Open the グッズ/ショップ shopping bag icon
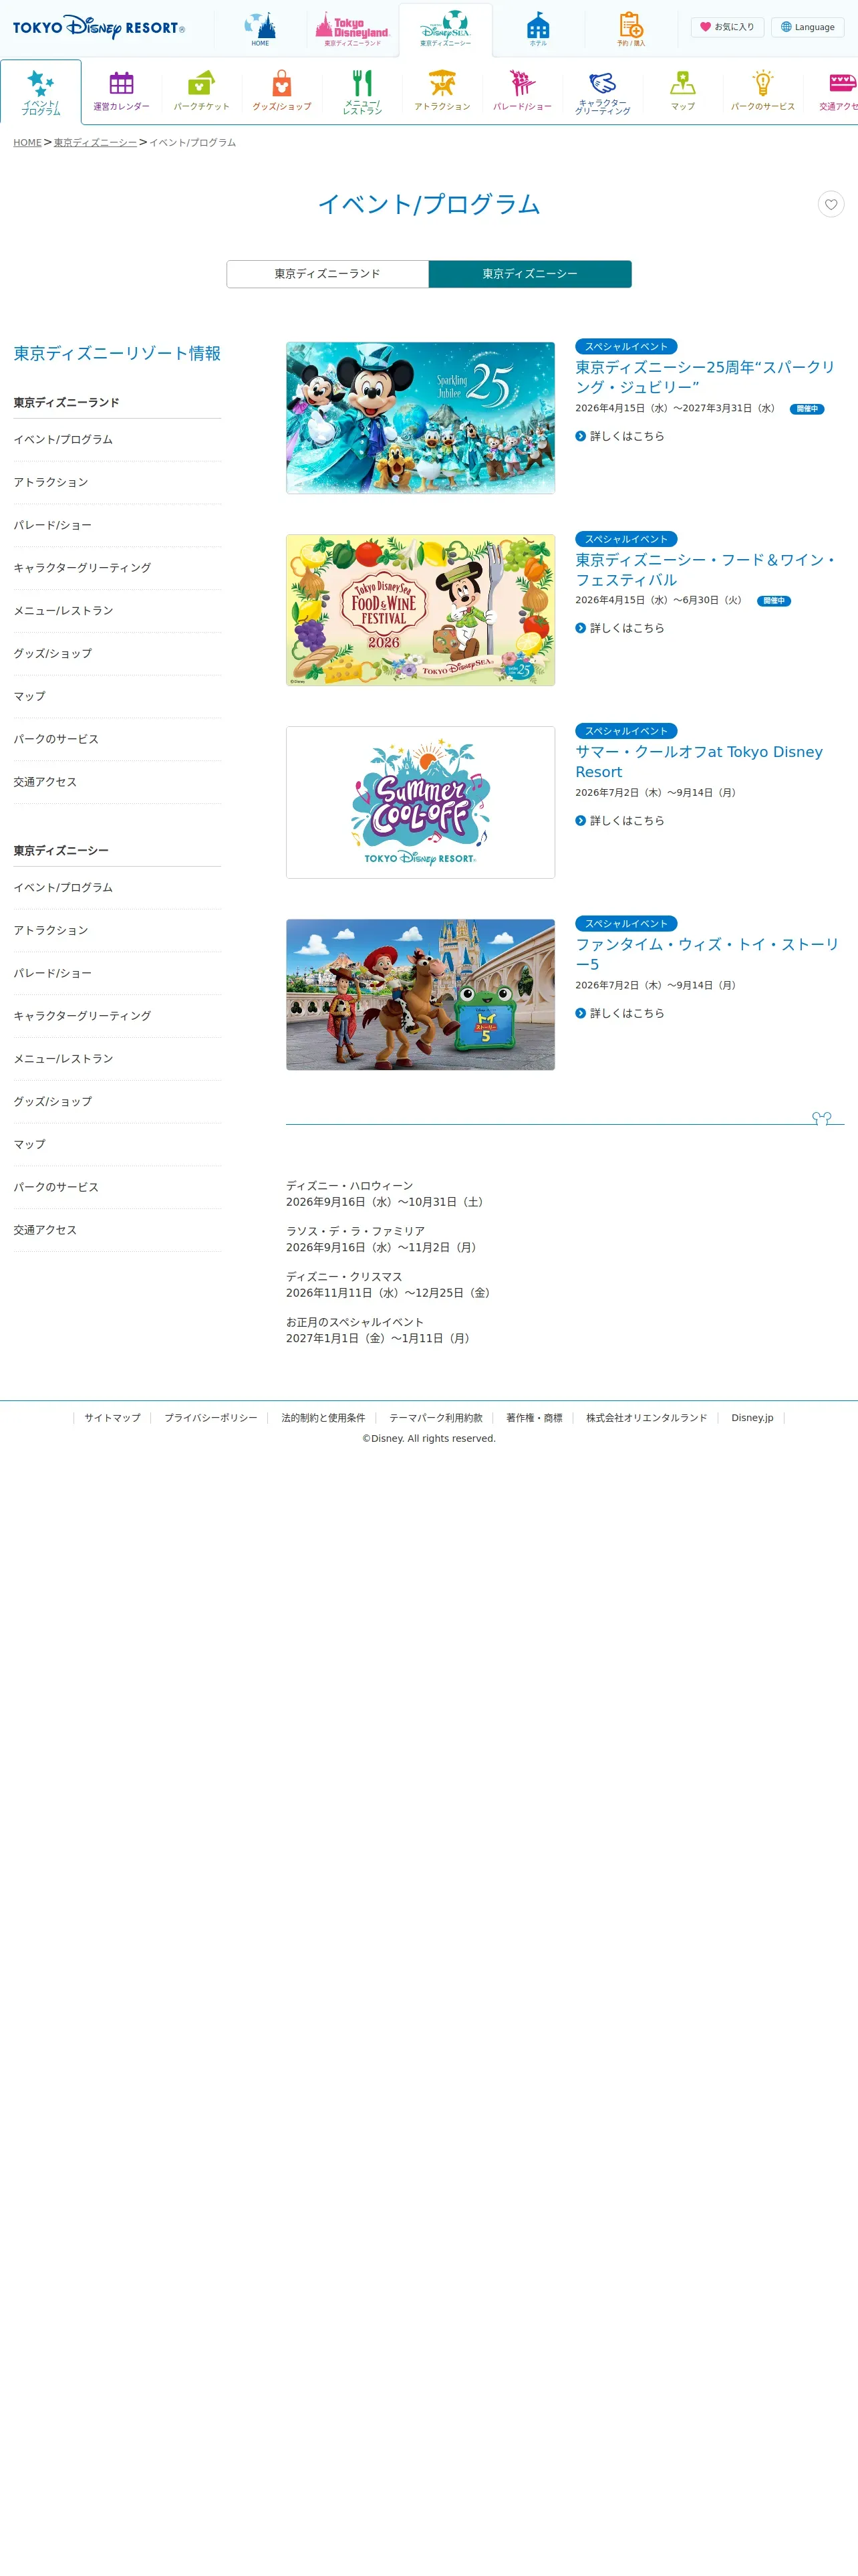The width and height of the screenshot is (858, 2576). click(282, 92)
